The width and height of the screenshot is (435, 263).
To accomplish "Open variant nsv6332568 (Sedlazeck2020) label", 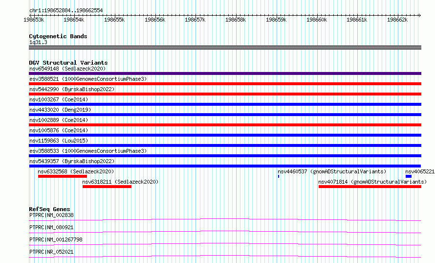I will (x=76, y=171).
